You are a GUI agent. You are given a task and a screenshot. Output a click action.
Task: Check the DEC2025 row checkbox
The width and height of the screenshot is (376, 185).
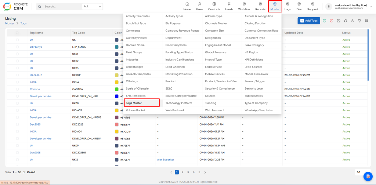[x=17, y=124]
